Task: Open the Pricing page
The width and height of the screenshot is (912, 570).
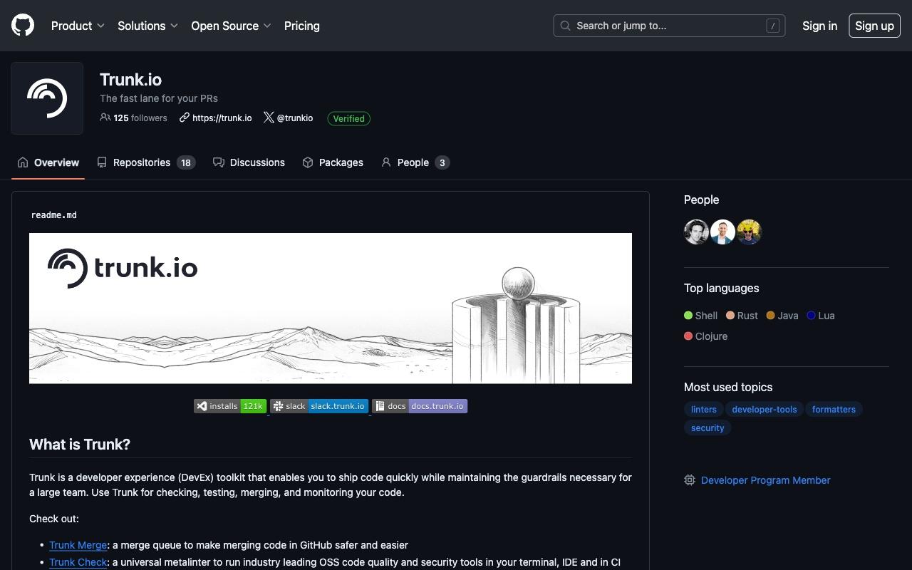Action: 302,26
